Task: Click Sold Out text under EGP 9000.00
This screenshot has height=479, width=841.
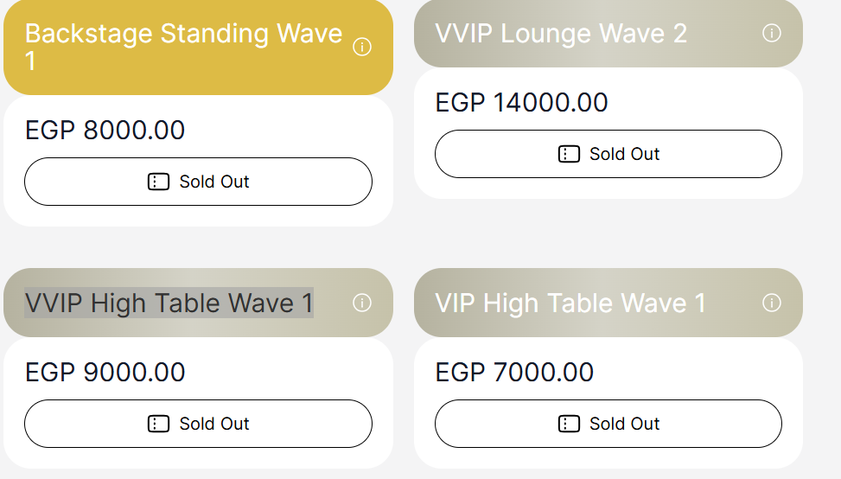Action: point(214,425)
